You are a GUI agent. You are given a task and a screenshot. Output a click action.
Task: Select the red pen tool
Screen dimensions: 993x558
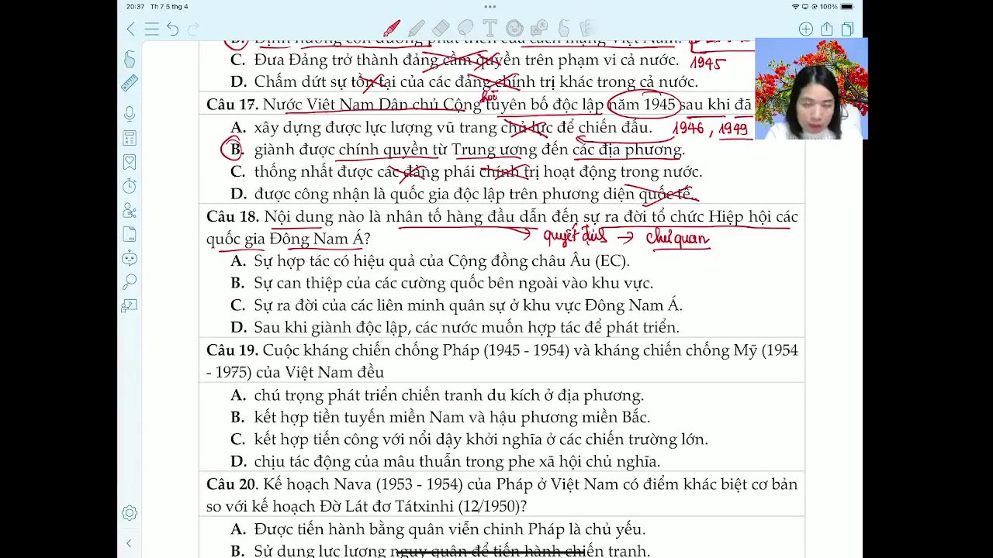pos(391,29)
